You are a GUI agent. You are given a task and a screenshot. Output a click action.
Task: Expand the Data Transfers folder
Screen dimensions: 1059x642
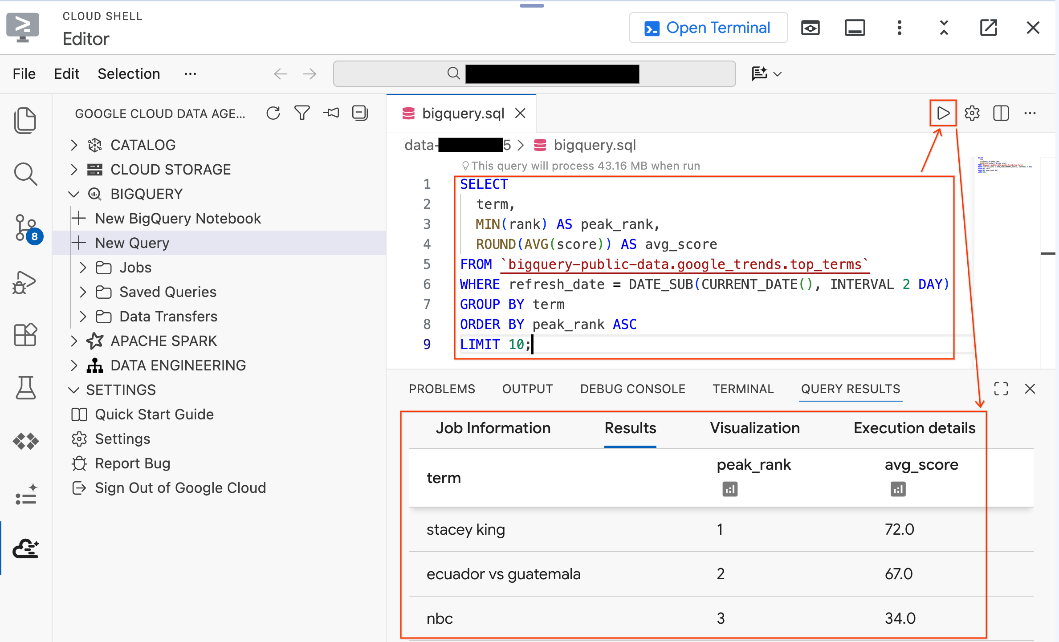click(x=83, y=317)
